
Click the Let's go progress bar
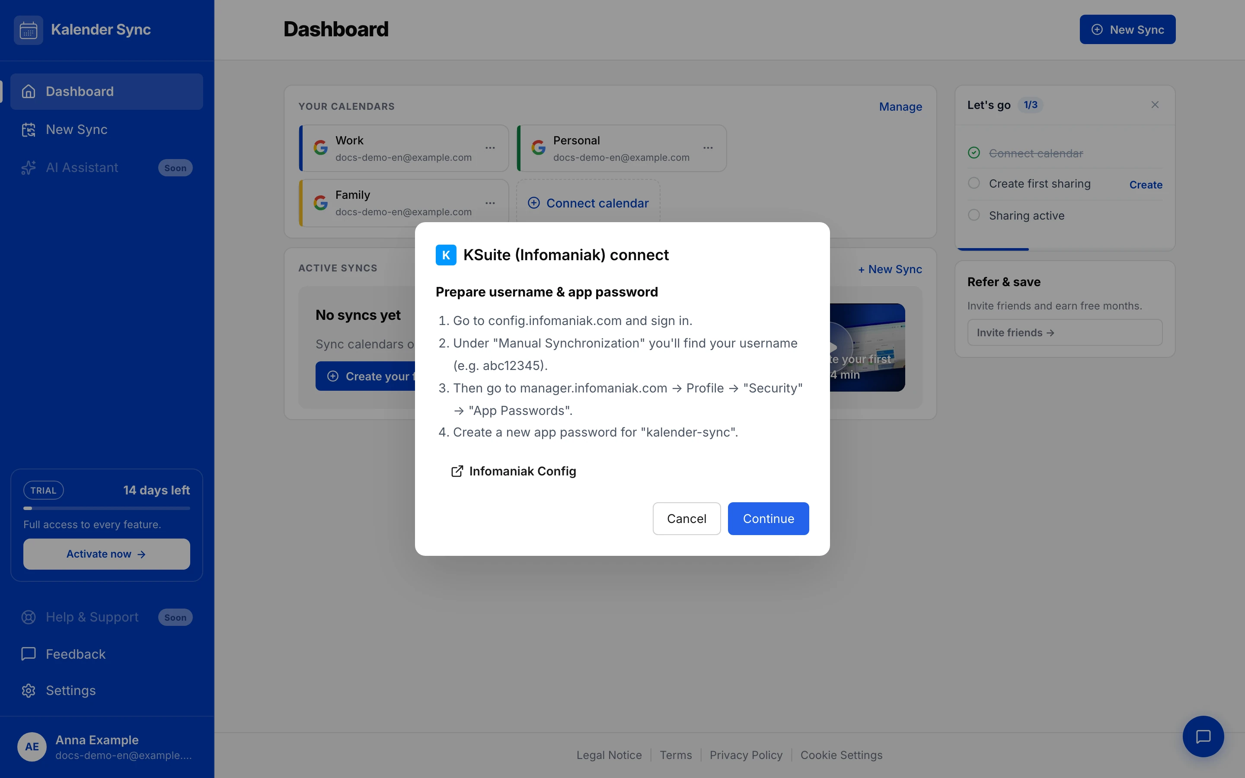tap(1065, 249)
